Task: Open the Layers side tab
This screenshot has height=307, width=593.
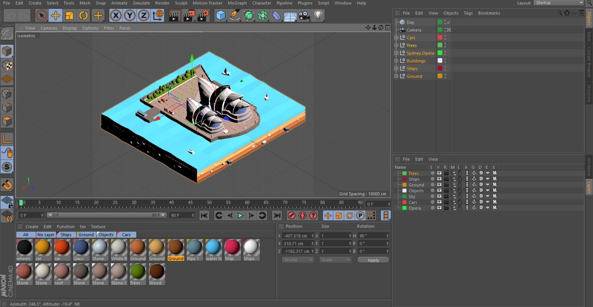Action: [589, 187]
